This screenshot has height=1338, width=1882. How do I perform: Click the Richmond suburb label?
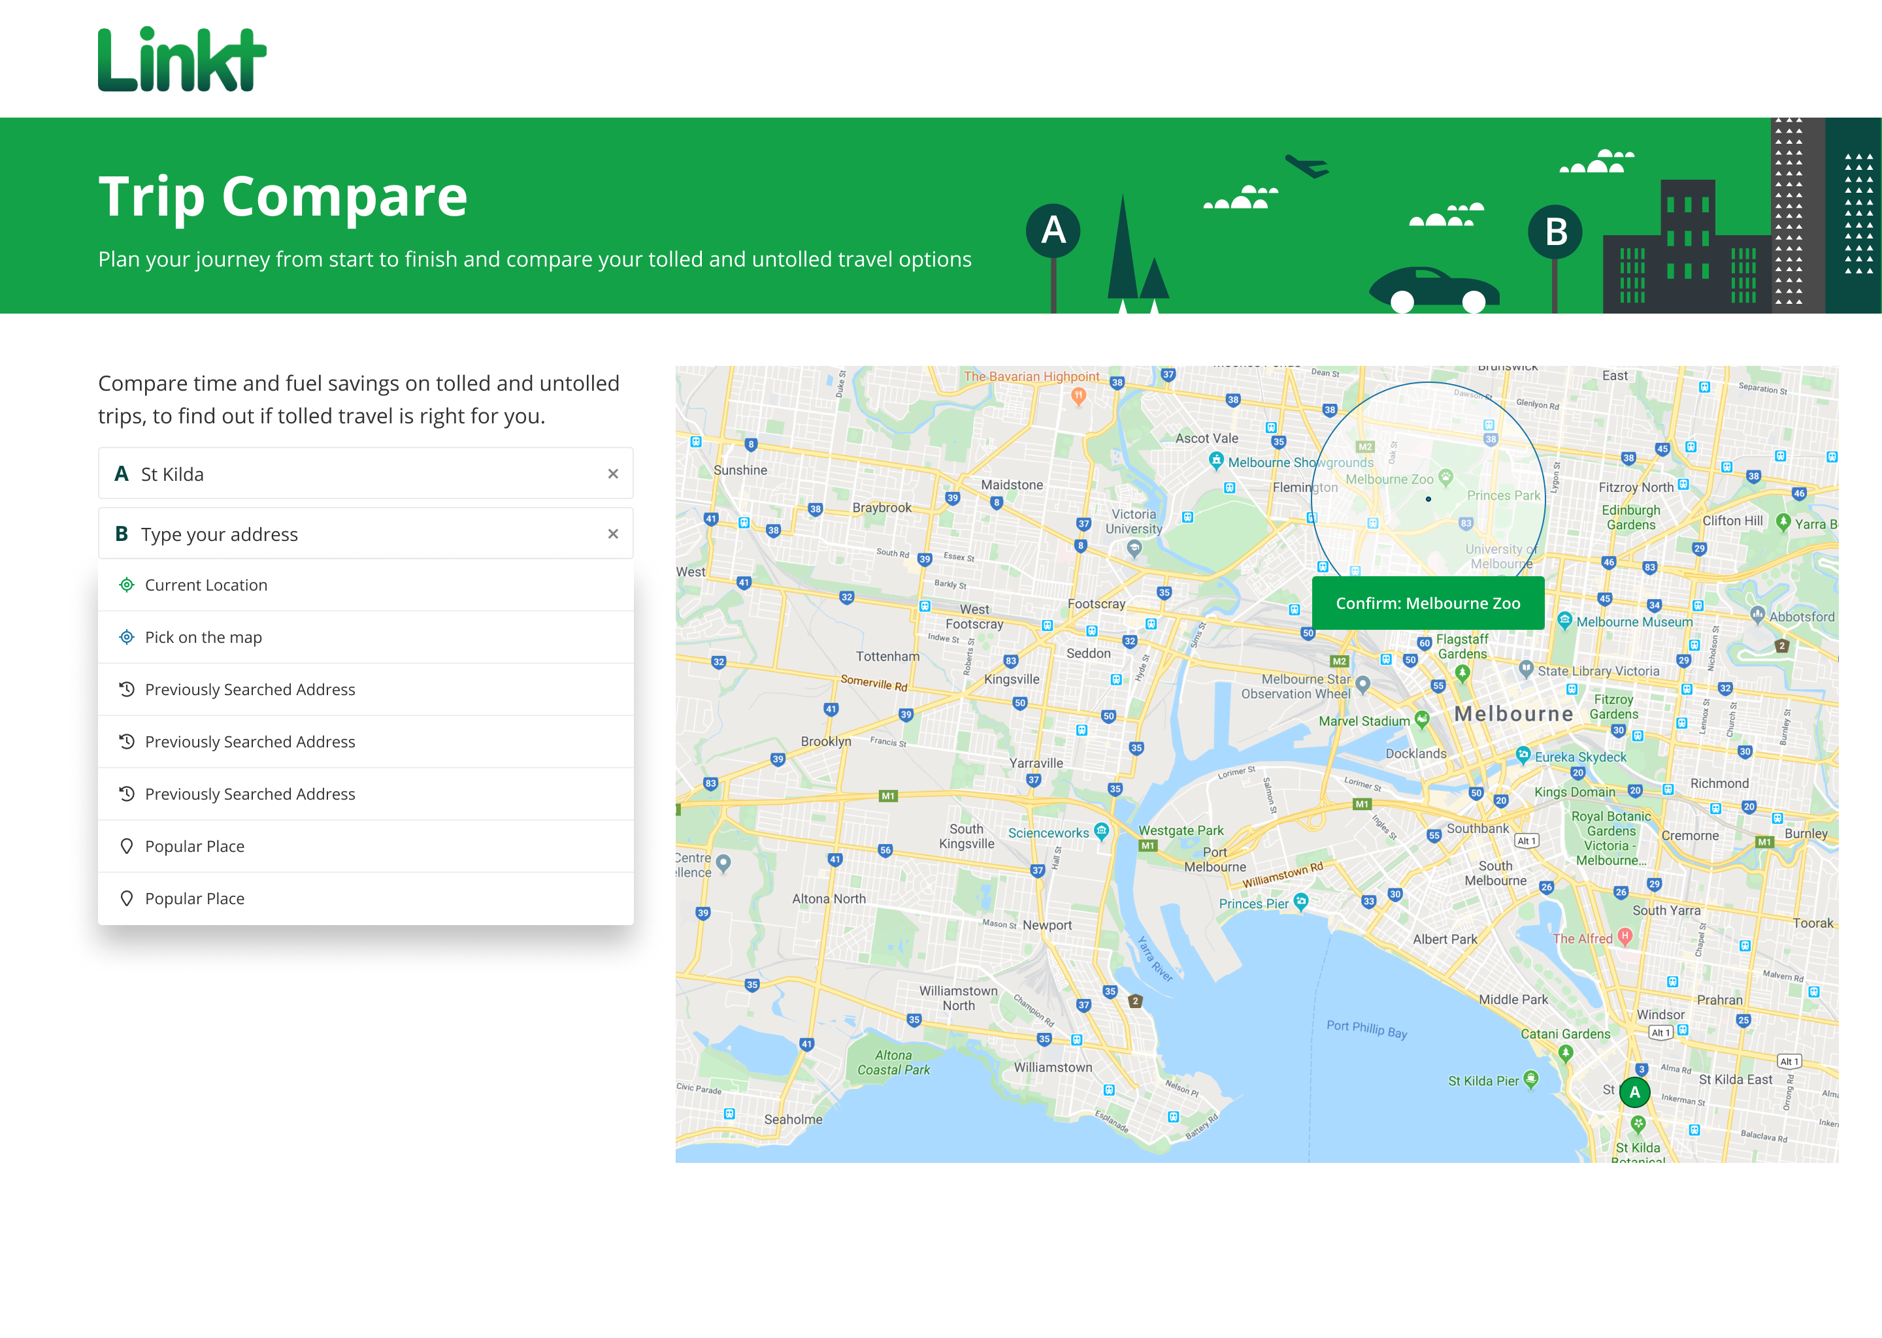(x=1719, y=783)
